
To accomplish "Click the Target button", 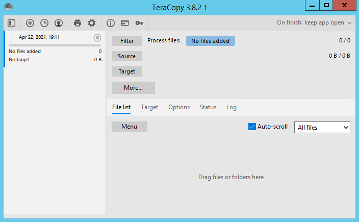I will 127,71.
